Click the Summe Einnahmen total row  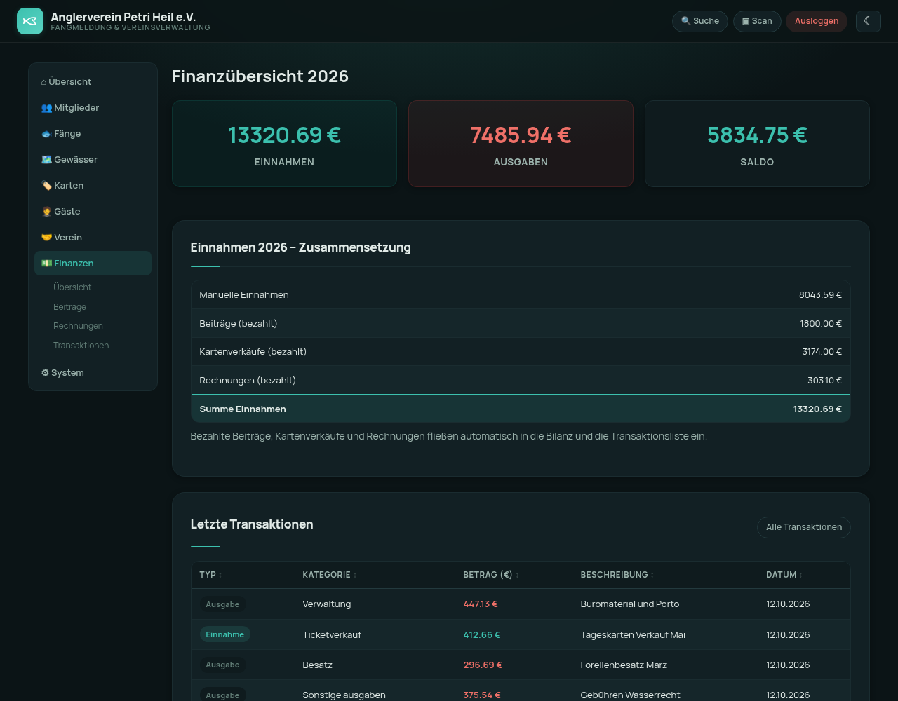[521, 409]
